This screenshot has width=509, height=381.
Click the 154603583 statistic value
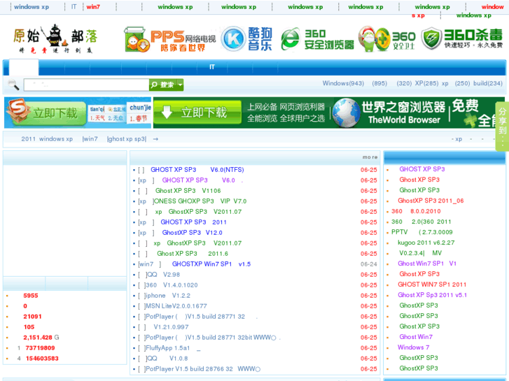[42, 359]
